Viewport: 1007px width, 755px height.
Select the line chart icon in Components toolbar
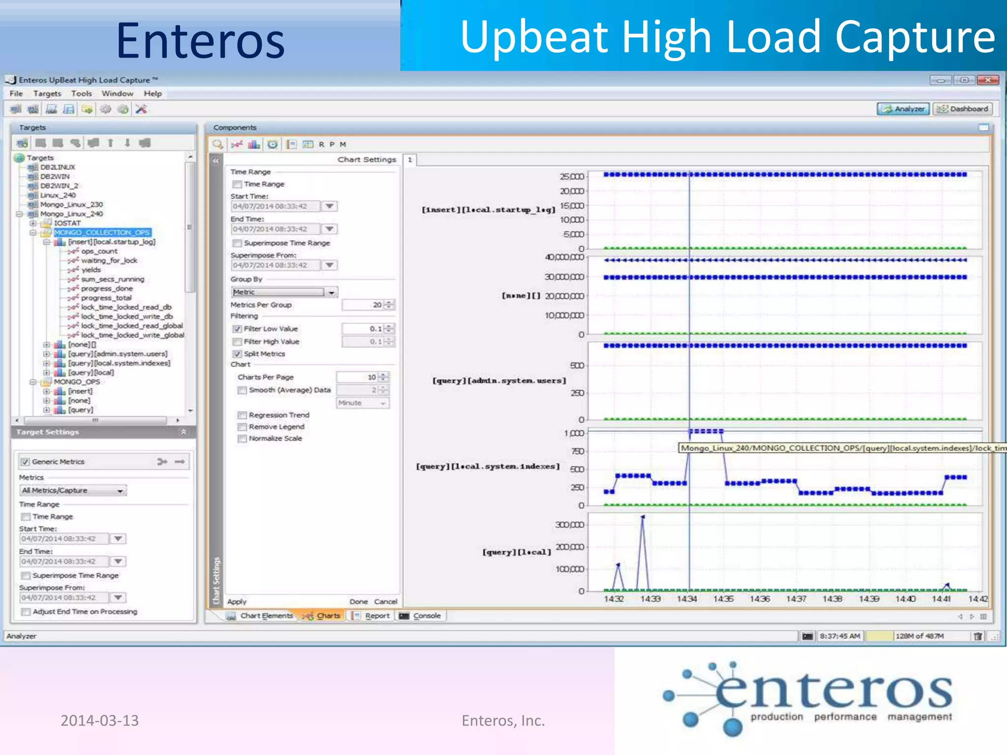(x=237, y=145)
